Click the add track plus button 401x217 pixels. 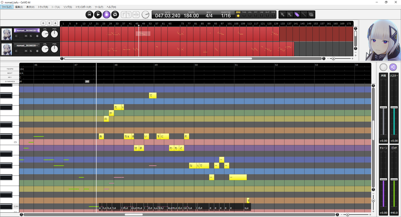tap(43, 23)
